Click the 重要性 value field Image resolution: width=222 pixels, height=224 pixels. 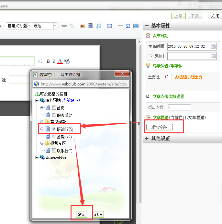click(167, 77)
